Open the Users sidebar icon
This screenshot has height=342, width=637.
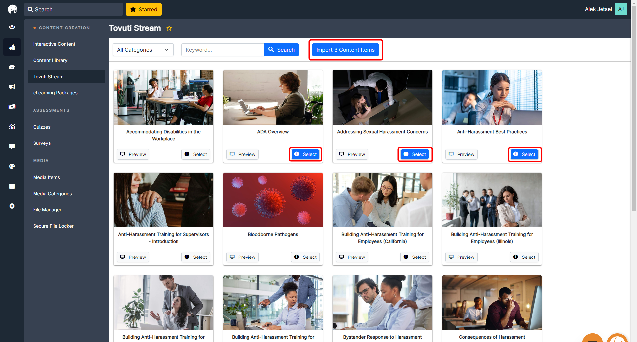pyautogui.click(x=12, y=27)
